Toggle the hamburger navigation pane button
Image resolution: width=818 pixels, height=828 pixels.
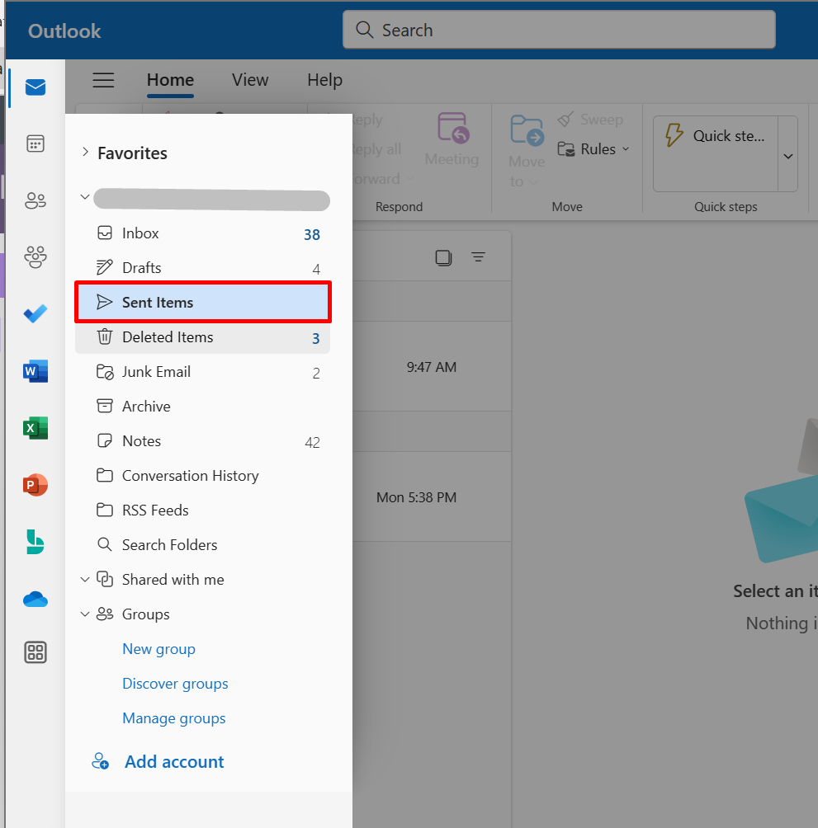(103, 80)
